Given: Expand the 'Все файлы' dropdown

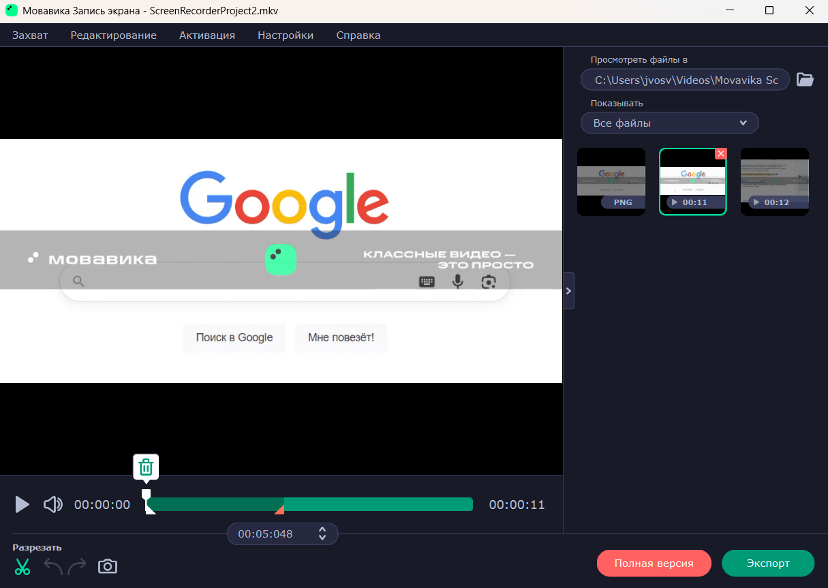Looking at the screenshot, I should [669, 123].
